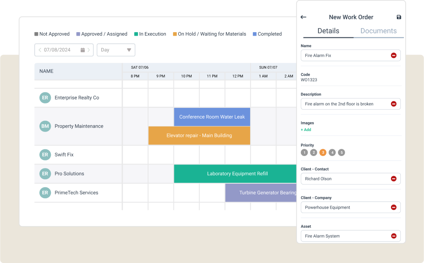Go to next date with right chevron
The width and height of the screenshot is (424, 263).
(x=89, y=50)
